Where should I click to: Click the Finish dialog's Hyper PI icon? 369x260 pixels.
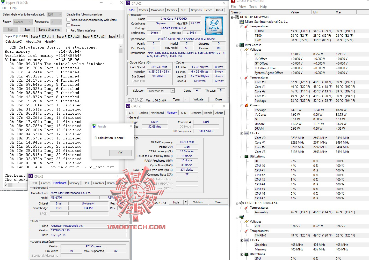(94, 126)
